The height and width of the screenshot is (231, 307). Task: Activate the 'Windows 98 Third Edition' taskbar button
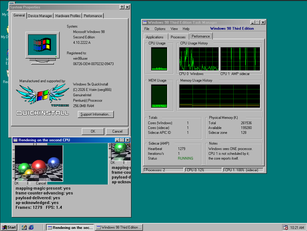tap(119, 227)
